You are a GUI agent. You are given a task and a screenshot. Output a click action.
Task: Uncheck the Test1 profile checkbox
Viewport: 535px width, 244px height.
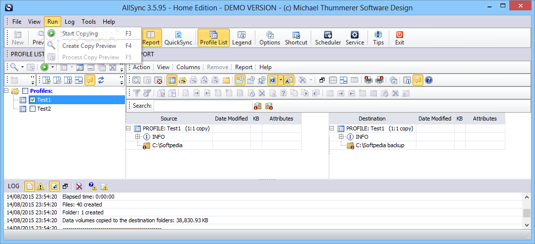point(33,100)
